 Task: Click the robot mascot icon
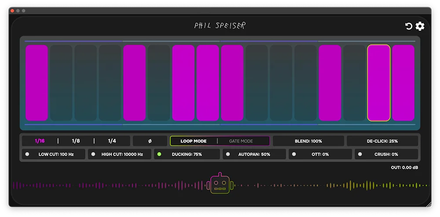tap(219, 184)
